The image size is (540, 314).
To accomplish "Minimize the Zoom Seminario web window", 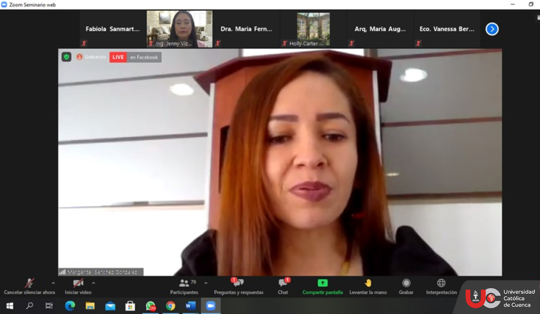I will [x=513, y=5].
